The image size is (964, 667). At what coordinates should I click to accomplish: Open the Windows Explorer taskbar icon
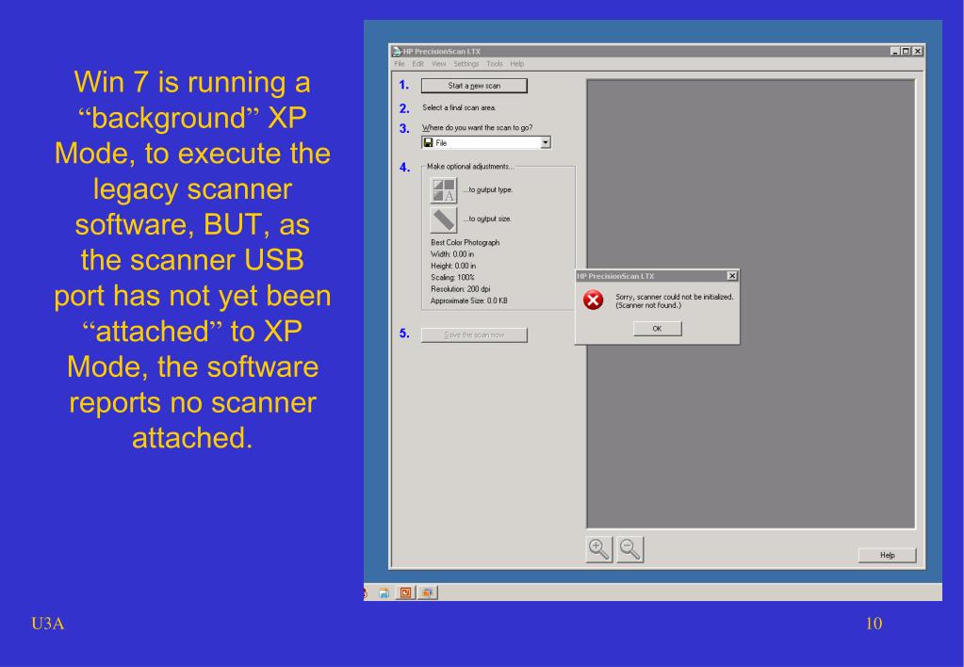coord(384,594)
